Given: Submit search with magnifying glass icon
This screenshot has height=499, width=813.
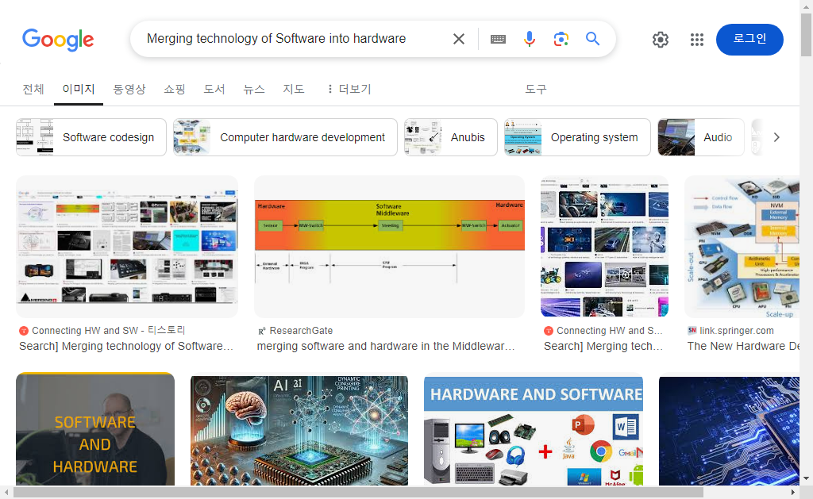Looking at the screenshot, I should click(x=592, y=38).
